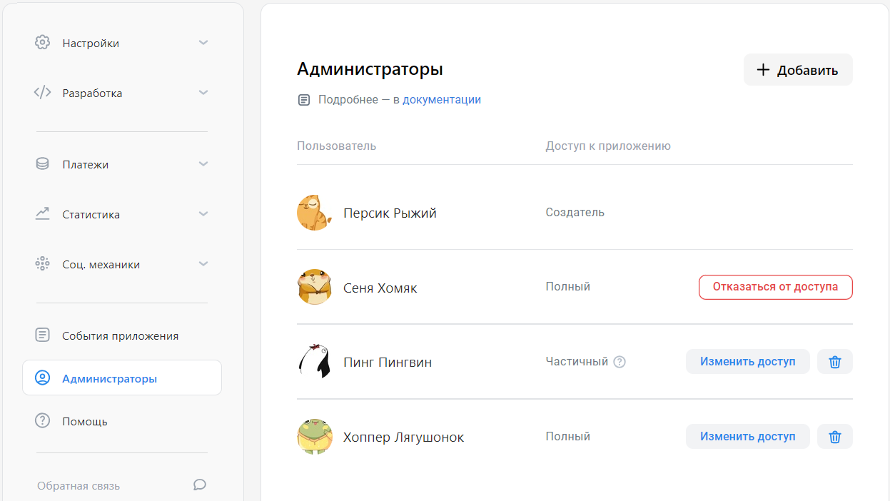Delete administrator Пинг Пингвин via trash icon
This screenshot has width=890, height=501.
click(835, 361)
